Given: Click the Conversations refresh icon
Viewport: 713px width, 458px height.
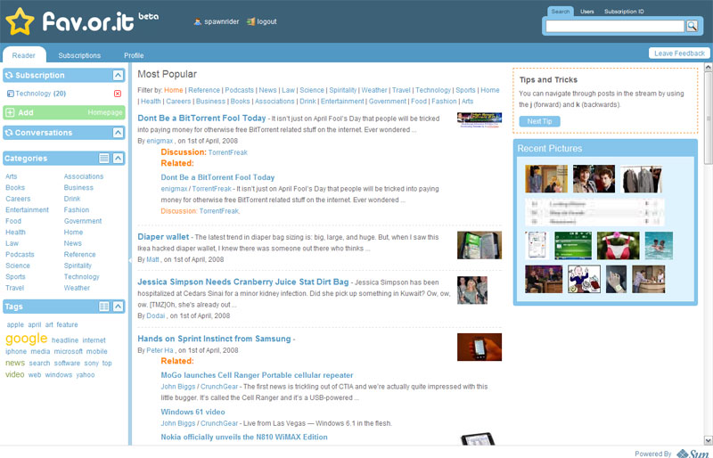Looking at the screenshot, I should 9,133.
